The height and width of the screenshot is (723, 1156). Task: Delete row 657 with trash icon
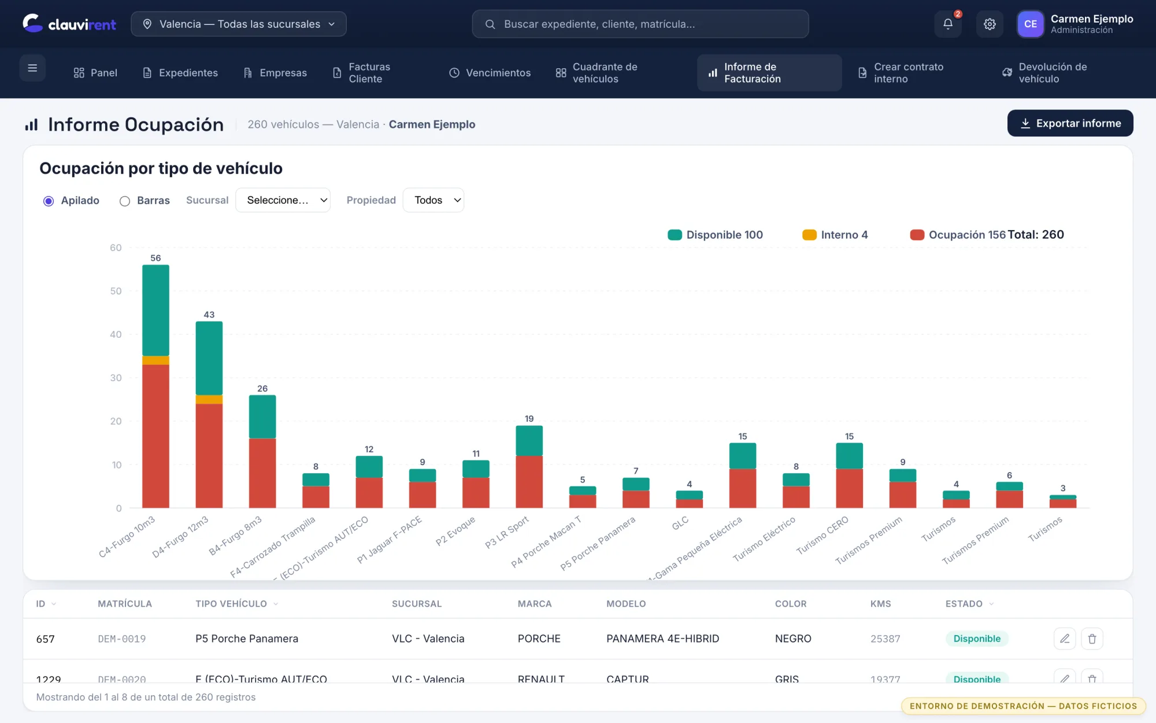1092,639
